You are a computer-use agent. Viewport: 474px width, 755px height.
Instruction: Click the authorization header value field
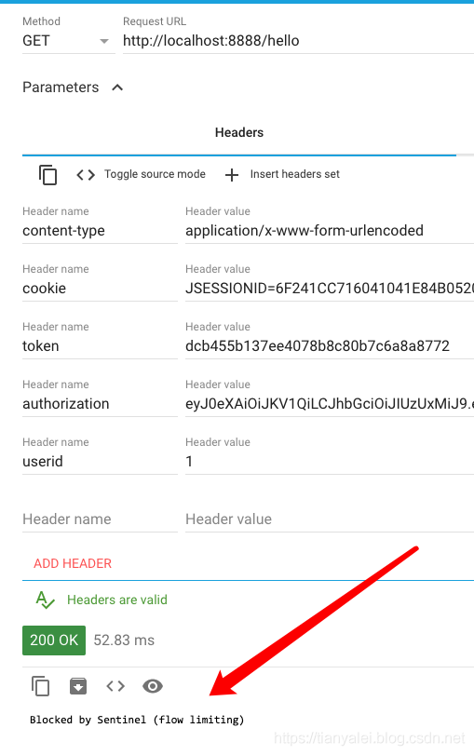click(x=330, y=404)
